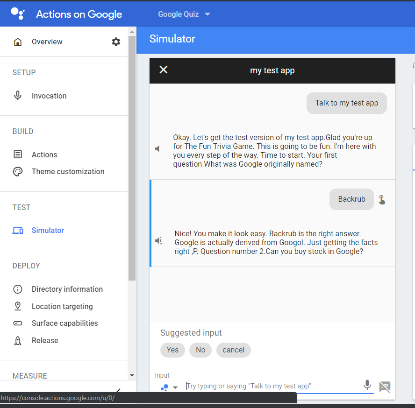Click the sidebar scroll down arrow

point(132,375)
